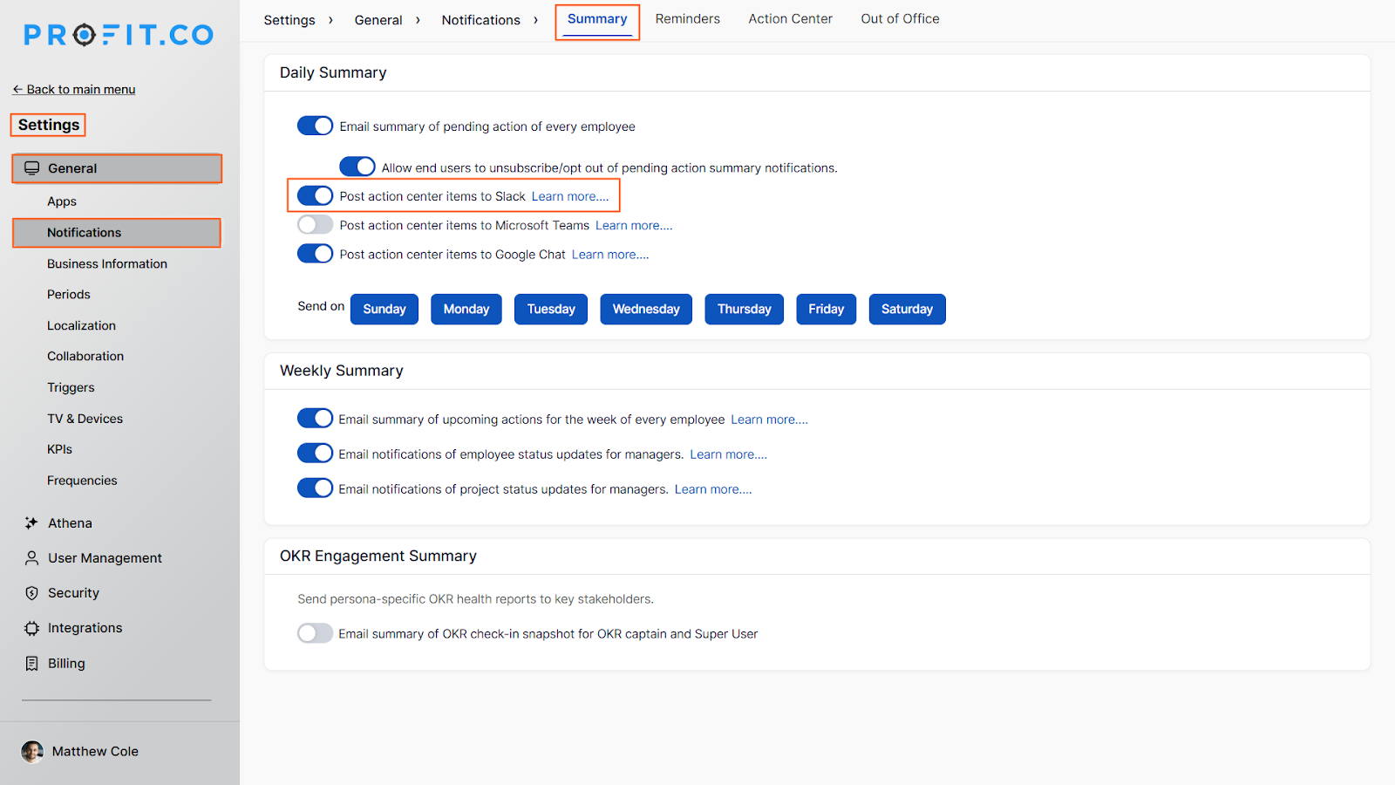Image resolution: width=1395 pixels, height=785 pixels.
Task: Click the General monitor icon in sidebar
Action: tap(32, 168)
